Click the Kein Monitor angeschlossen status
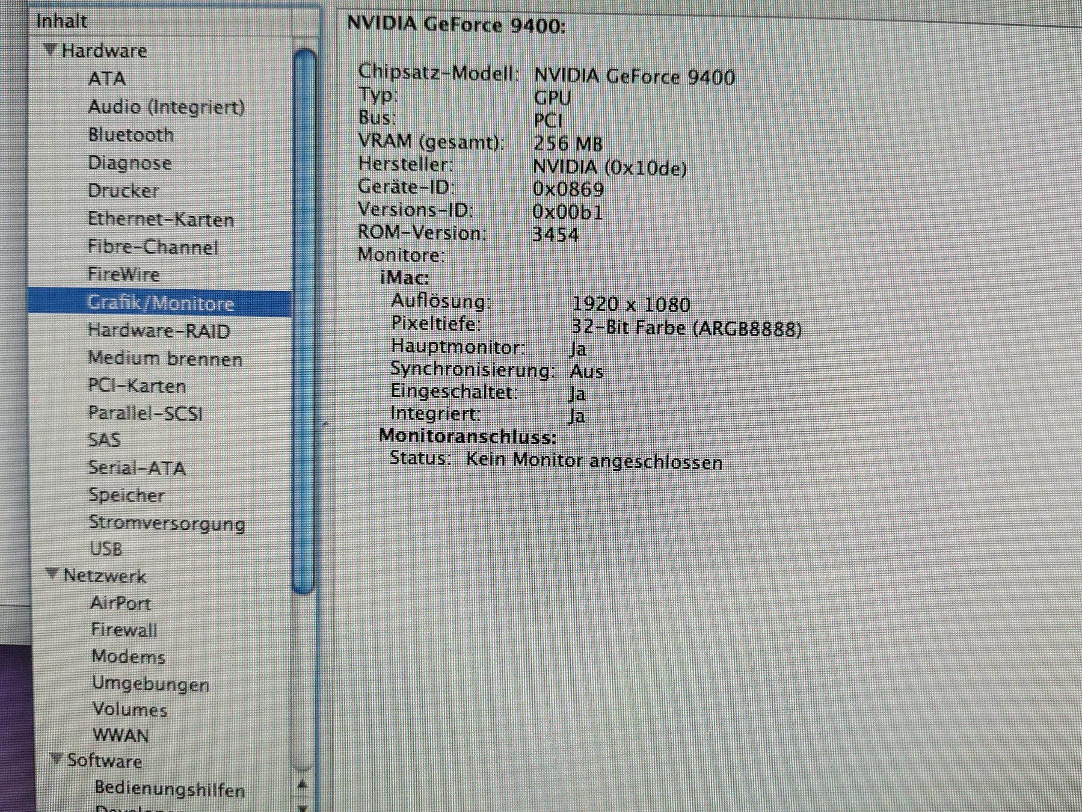Screen dimensions: 1082x812 [x=594, y=461]
